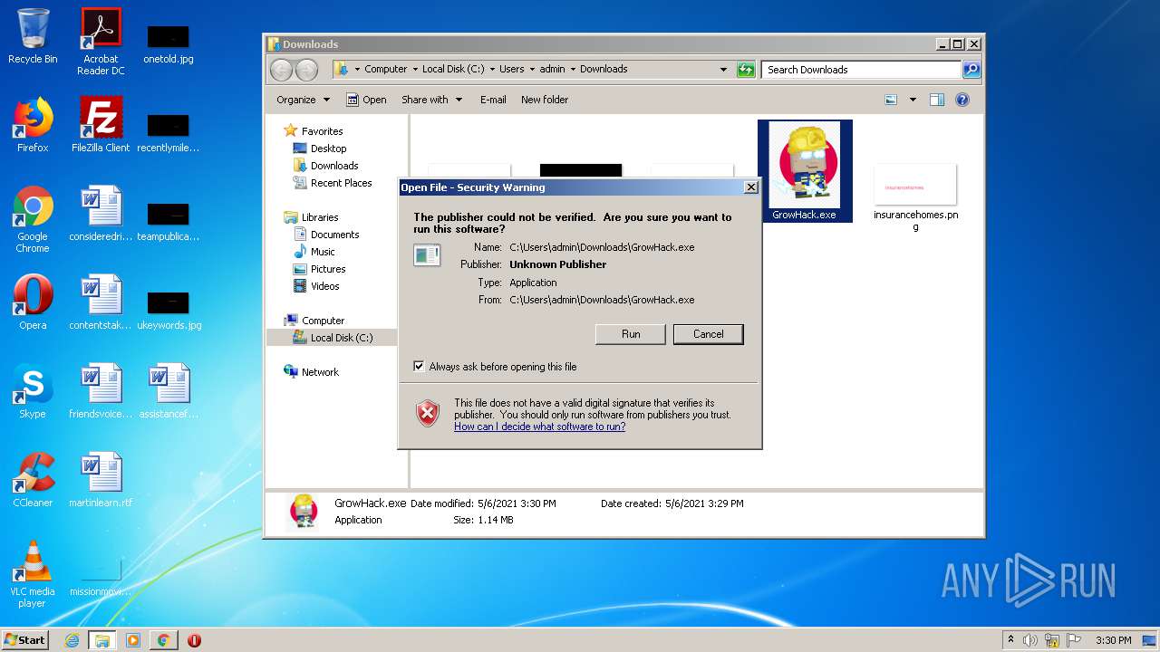Launch the Google Chrome desktop shortcut

33,219
